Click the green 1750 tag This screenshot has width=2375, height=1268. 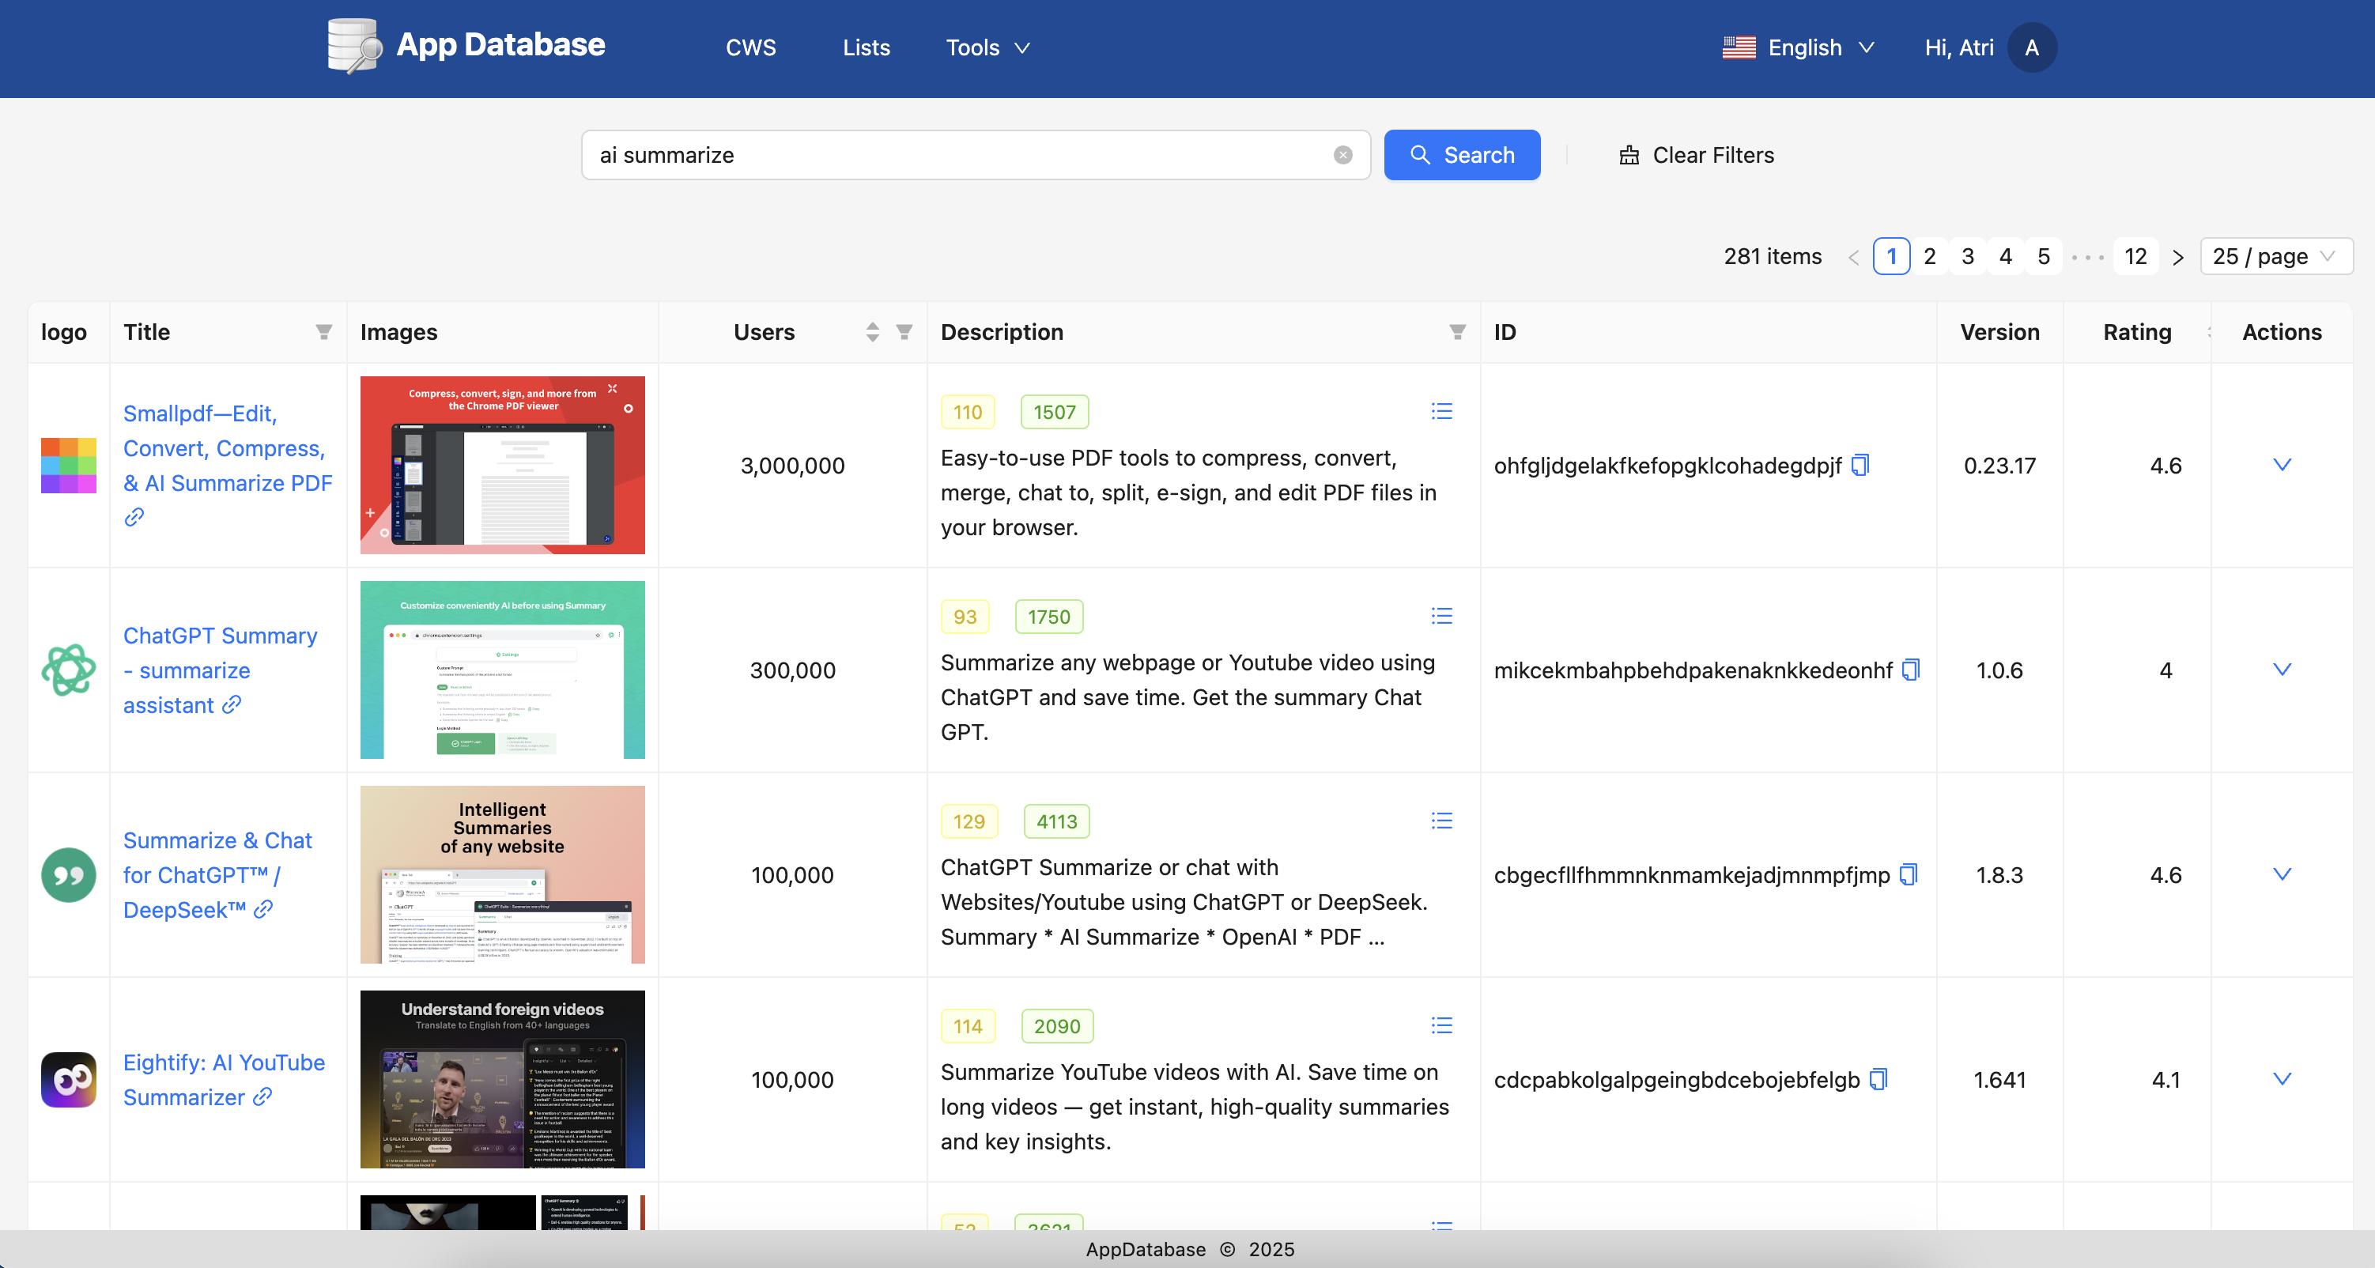tap(1049, 617)
